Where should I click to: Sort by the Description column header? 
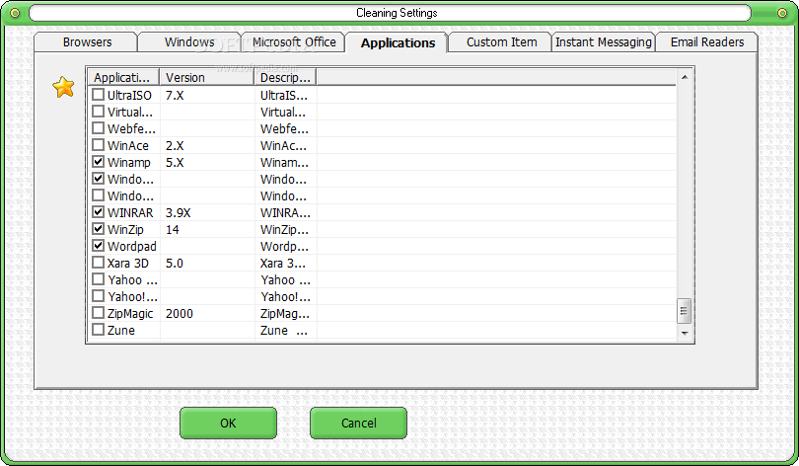[x=285, y=77]
